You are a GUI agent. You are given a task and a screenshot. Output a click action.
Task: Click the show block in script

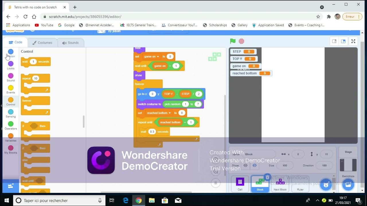(x=139, y=75)
